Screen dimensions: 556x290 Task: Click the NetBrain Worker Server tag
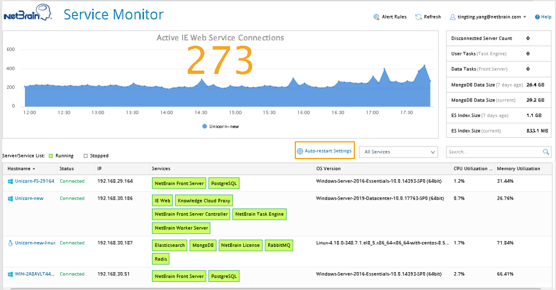point(181,228)
